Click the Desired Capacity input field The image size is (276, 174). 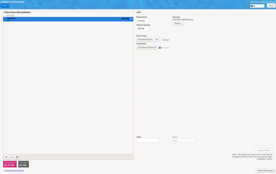tap(143, 29)
